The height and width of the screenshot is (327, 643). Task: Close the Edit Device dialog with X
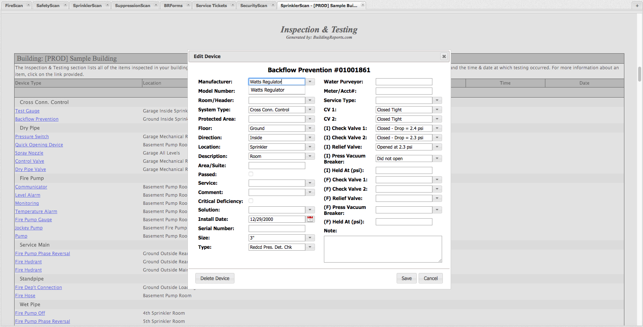click(x=444, y=56)
